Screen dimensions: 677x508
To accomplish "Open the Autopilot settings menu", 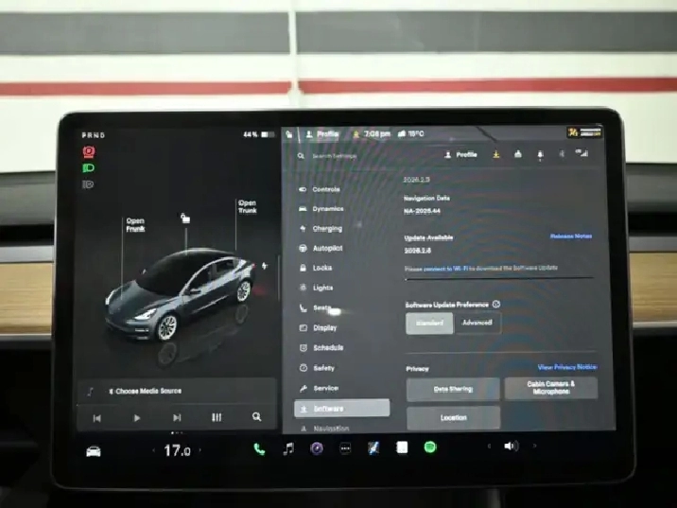I will pos(327,248).
